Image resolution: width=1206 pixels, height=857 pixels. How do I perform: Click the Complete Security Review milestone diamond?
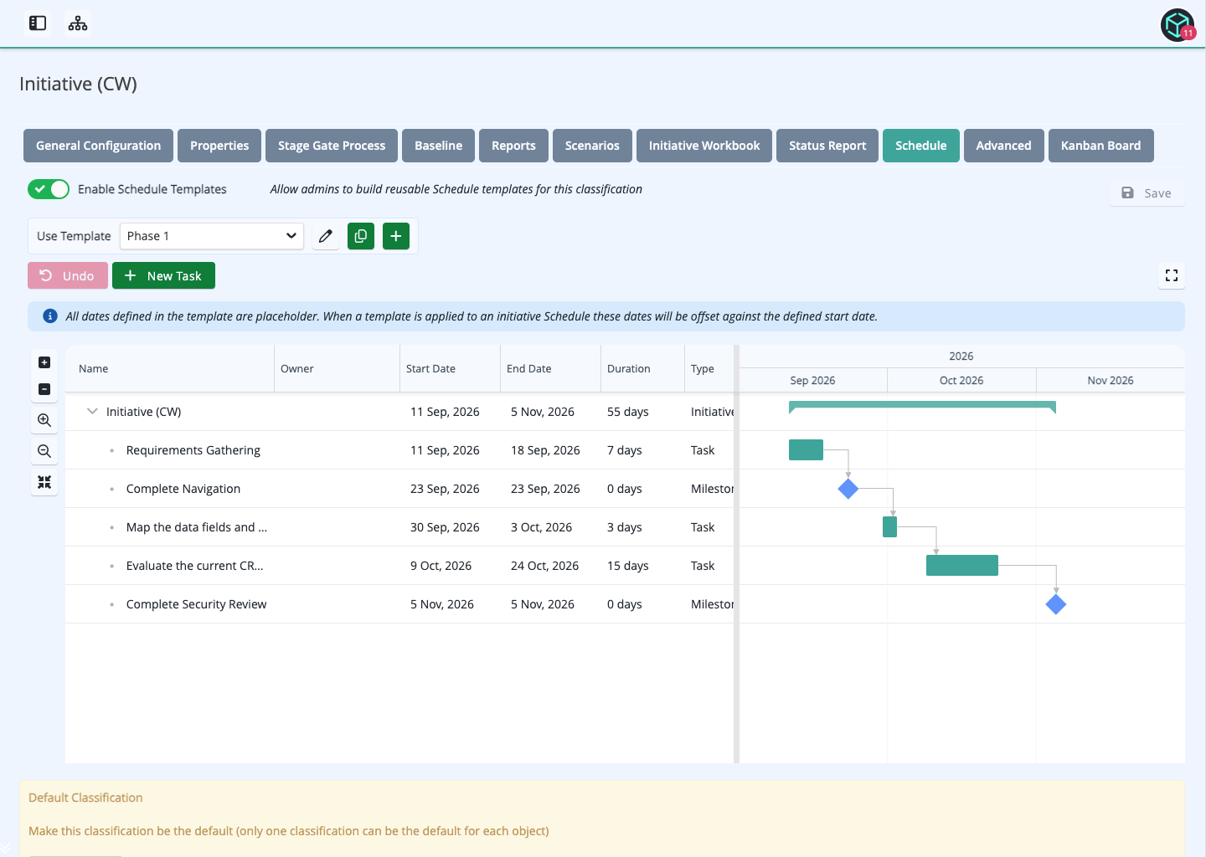pyautogui.click(x=1056, y=604)
